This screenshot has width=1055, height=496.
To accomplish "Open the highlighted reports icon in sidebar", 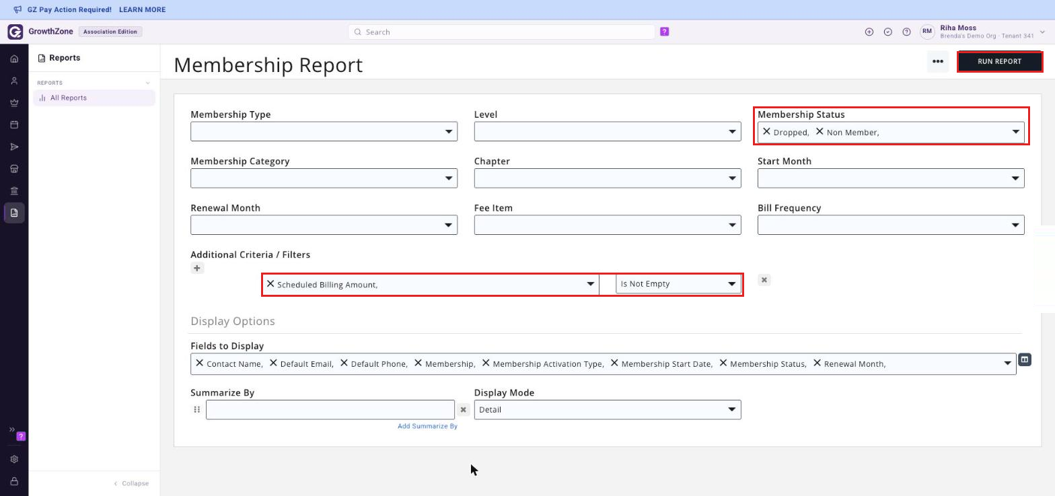I will (x=14, y=213).
